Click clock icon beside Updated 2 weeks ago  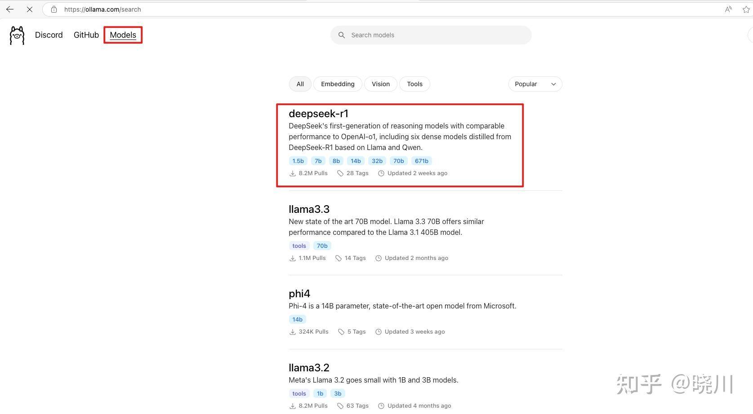(381, 173)
